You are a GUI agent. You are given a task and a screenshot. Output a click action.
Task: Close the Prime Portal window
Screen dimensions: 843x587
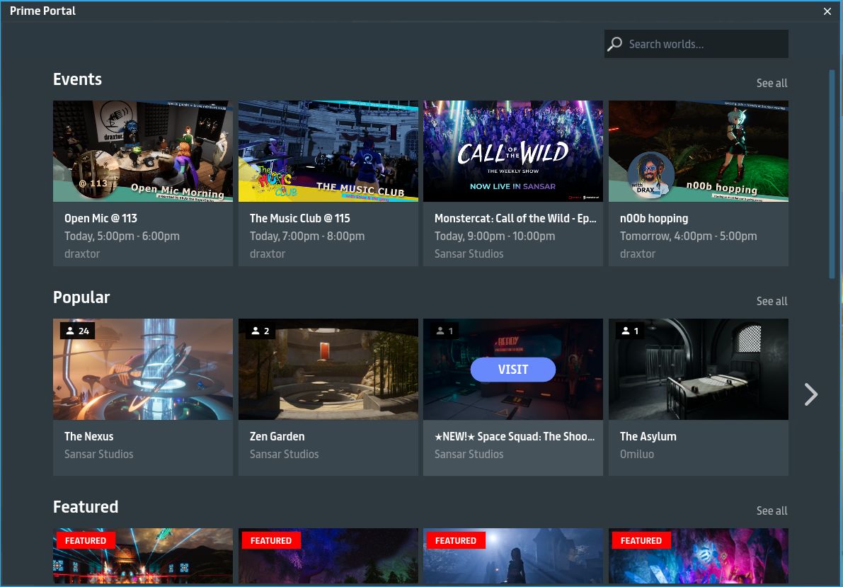point(827,11)
